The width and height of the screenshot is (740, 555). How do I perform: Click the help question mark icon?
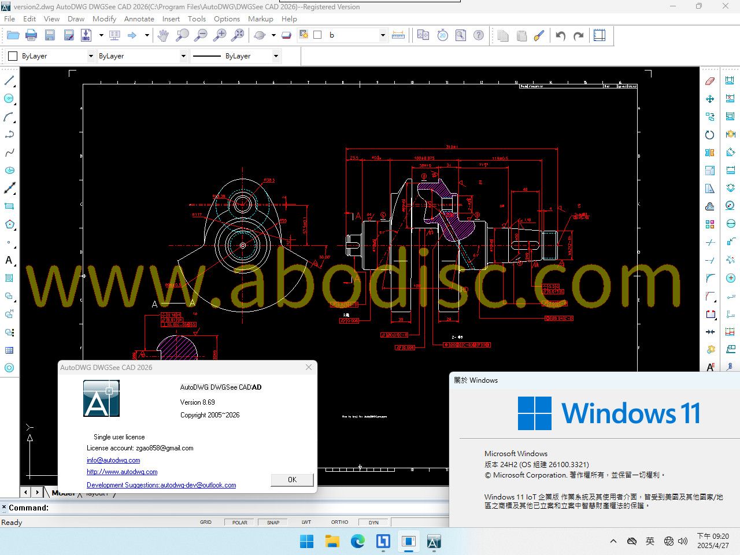pos(479,35)
